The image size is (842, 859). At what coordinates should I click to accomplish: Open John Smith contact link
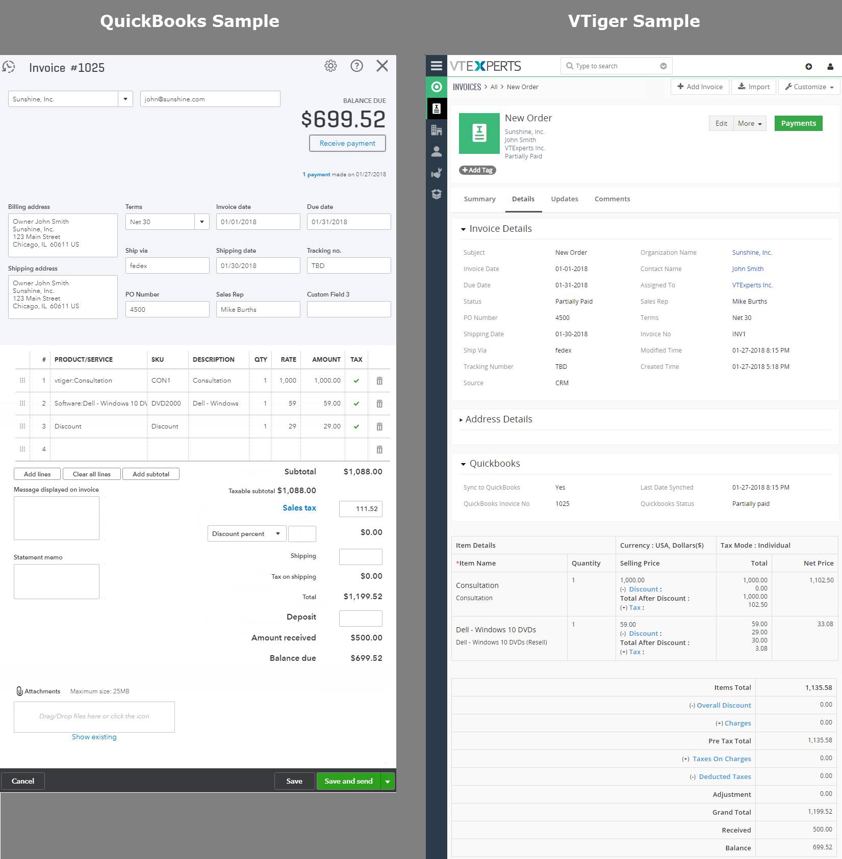click(x=748, y=269)
